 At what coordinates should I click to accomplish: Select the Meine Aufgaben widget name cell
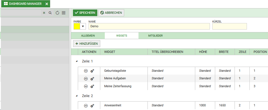(124, 78)
